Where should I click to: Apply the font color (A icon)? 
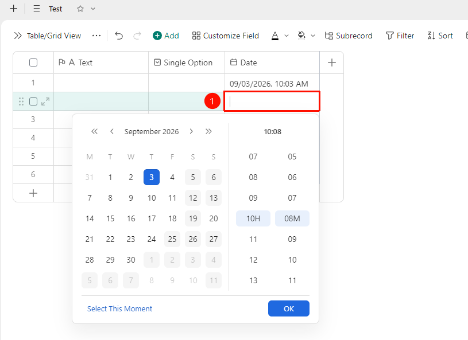click(x=275, y=36)
